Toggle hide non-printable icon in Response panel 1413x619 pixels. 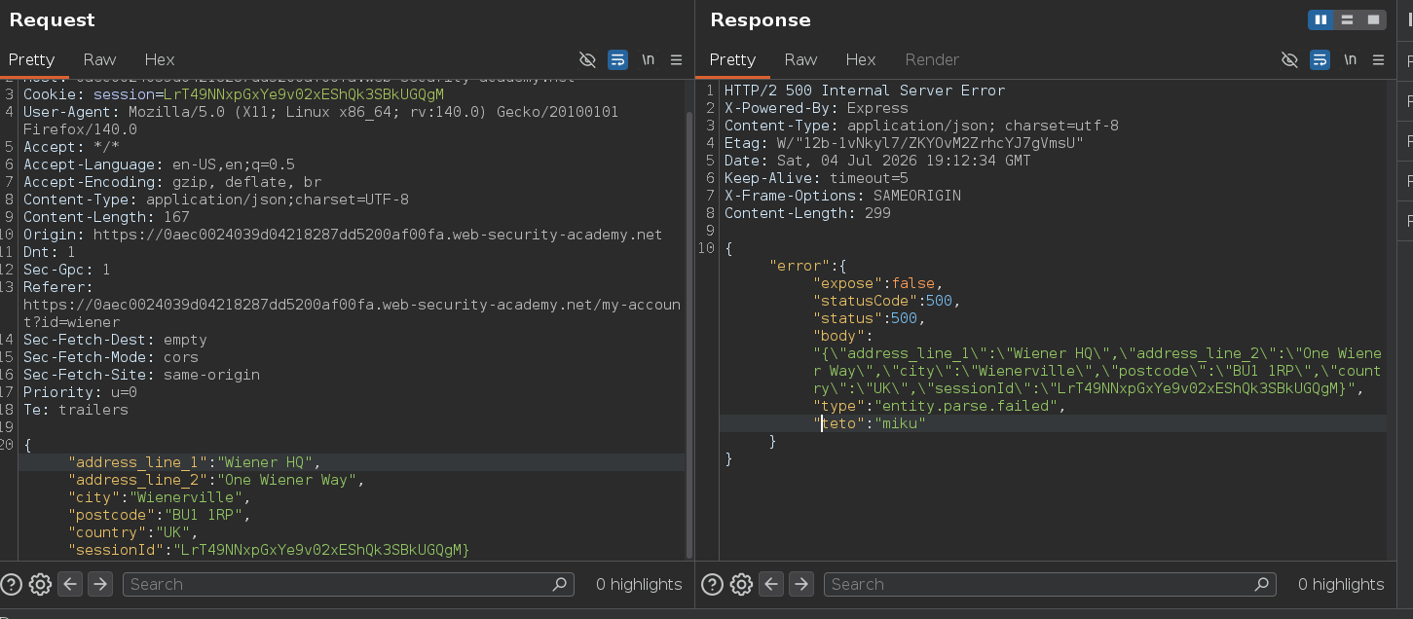click(1289, 59)
